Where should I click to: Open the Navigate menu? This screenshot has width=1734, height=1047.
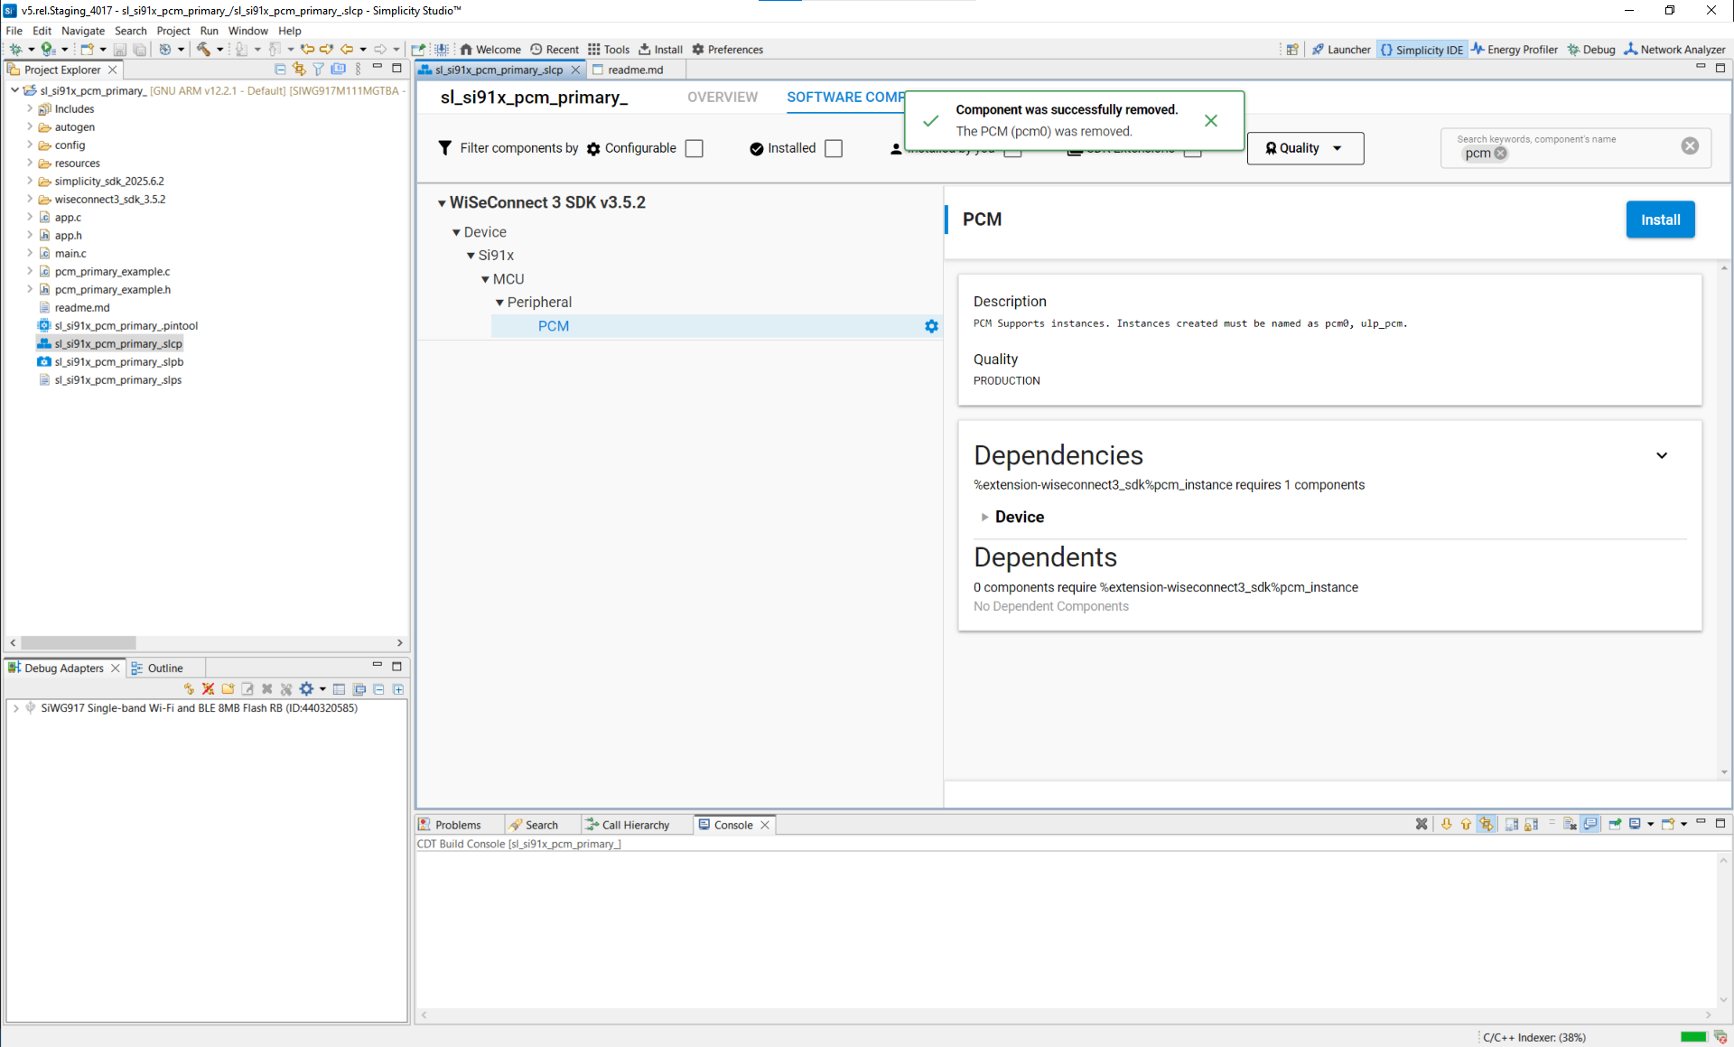coord(82,30)
